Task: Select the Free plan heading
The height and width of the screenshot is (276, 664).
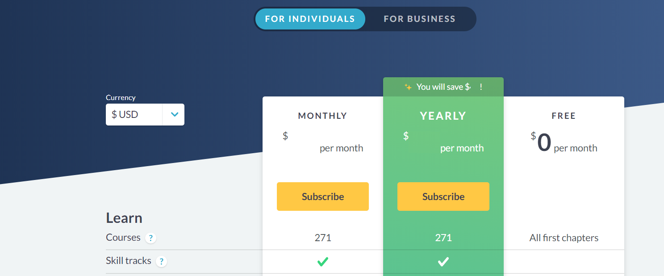Action: click(564, 116)
